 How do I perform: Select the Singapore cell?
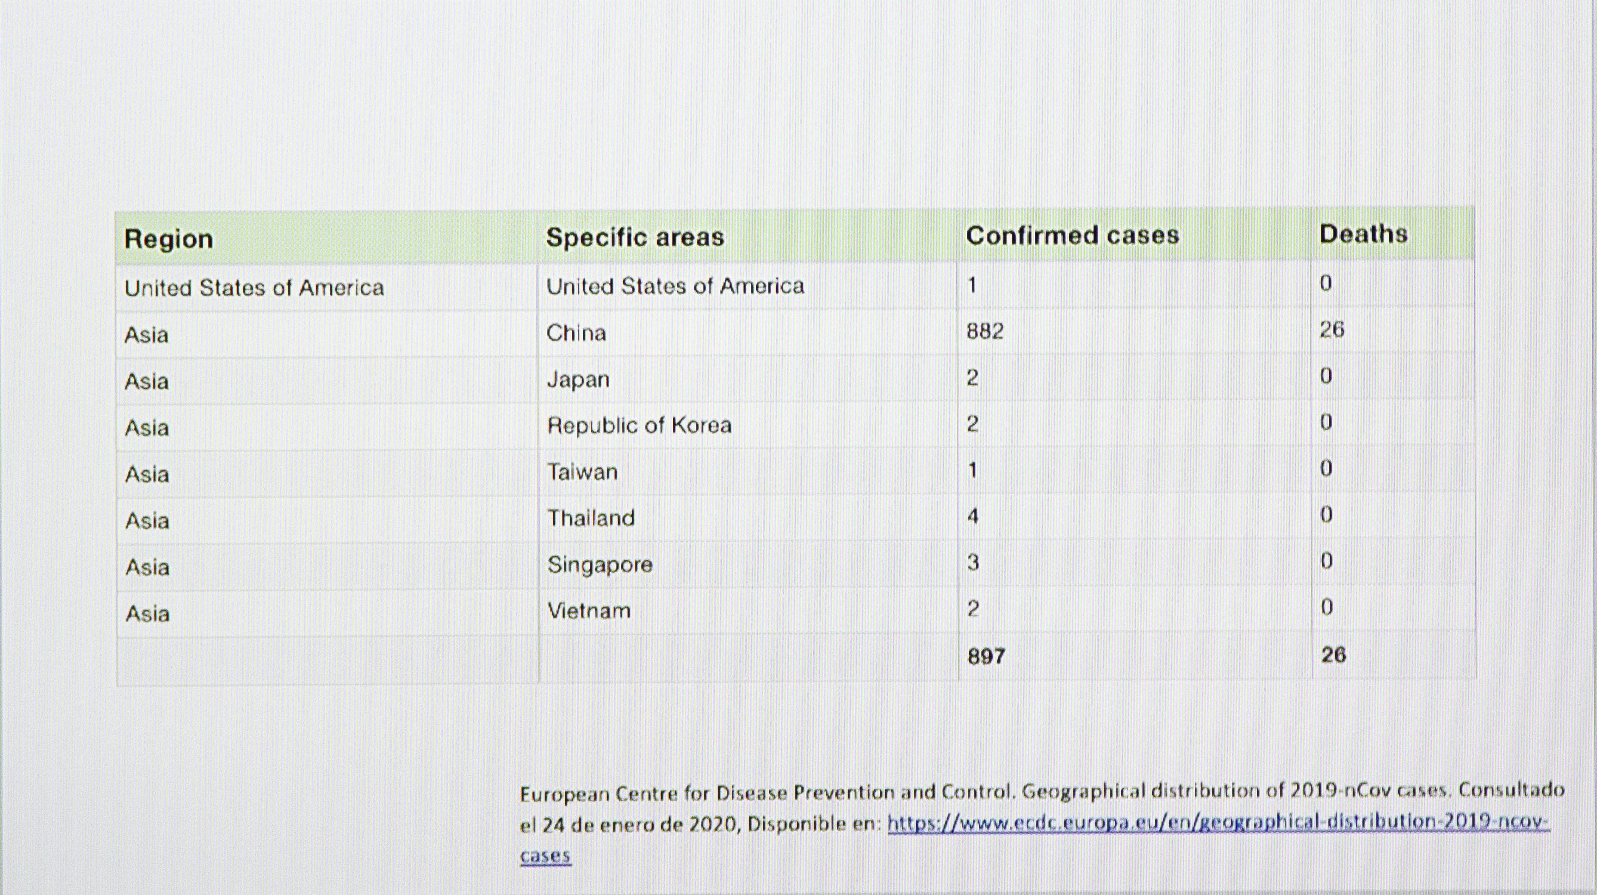coord(600,564)
